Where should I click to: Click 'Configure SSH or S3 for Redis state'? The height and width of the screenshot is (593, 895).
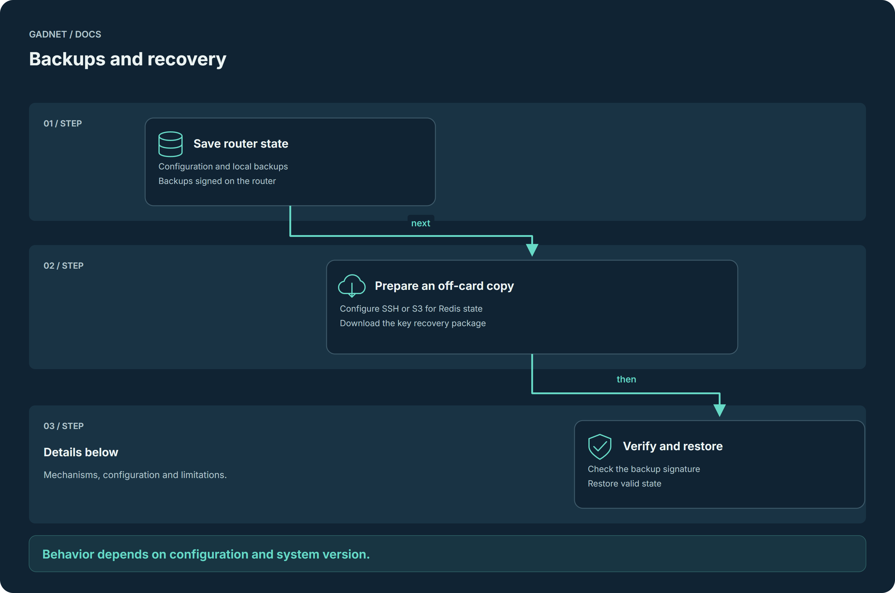[x=411, y=309]
